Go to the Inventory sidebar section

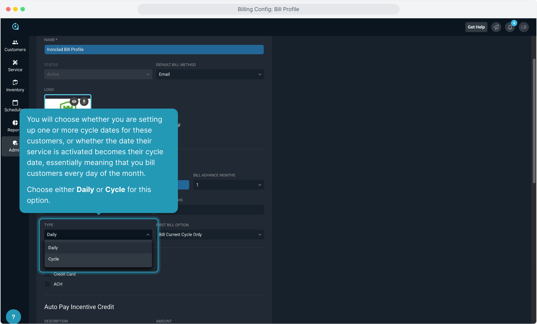15,86
